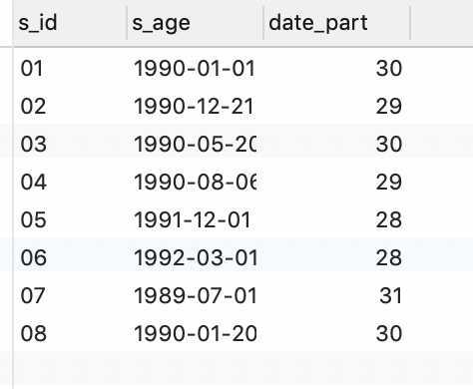Click the s_age column header
Image resolution: width=473 pixels, height=389 pixels.
tap(195, 23)
